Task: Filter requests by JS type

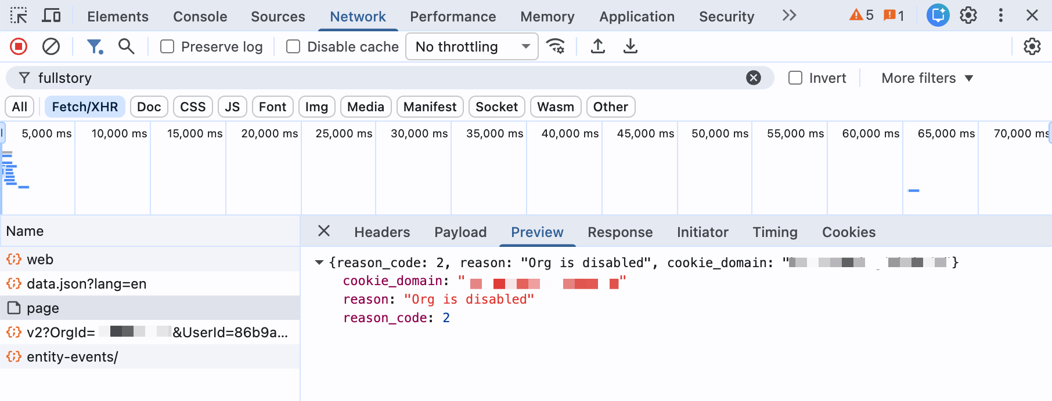Action: pyautogui.click(x=232, y=107)
